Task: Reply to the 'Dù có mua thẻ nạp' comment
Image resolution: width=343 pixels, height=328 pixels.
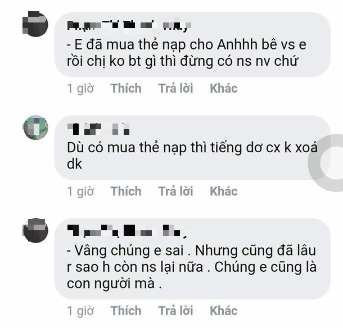Action: click(x=175, y=191)
